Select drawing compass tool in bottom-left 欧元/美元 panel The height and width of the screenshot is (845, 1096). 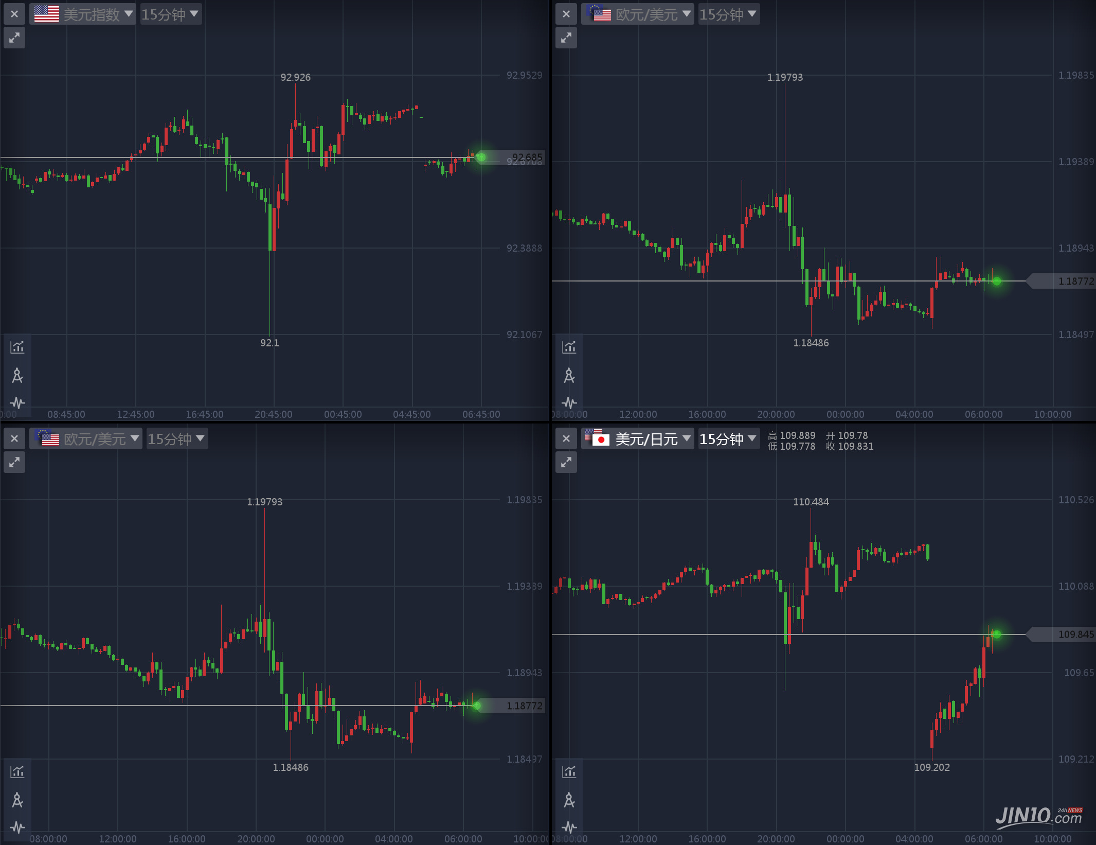(17, 800)
